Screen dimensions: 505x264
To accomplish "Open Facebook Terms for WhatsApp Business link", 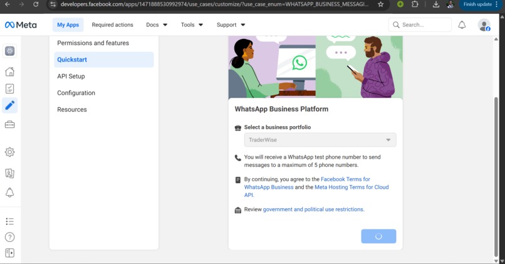I will [x=345, y=179].
